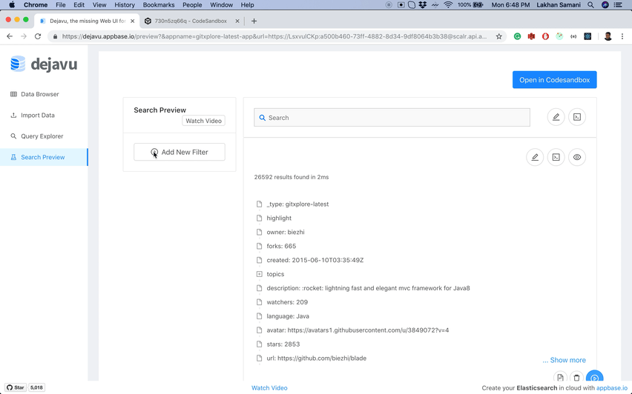This screenshot has width=632, height=394.
Task: Click the Dropbox menu bar icon
Action: (x=422, y=5)
